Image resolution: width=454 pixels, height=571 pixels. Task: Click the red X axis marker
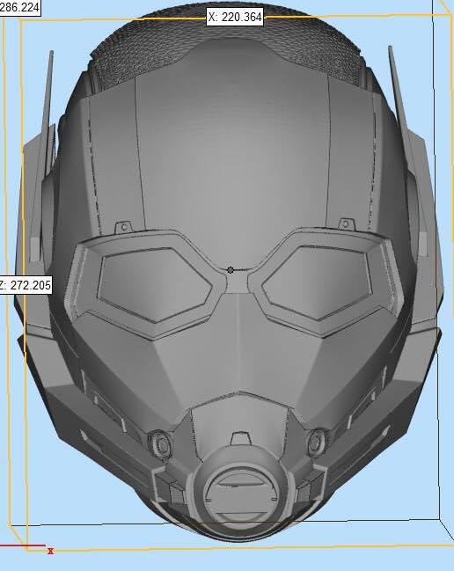click(50, 552)
